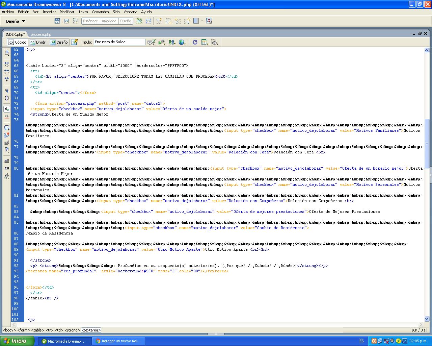This screenshot has height=346, width=432.
Task: Open Documents dropdown in coding toolbar
Action: 7,53
